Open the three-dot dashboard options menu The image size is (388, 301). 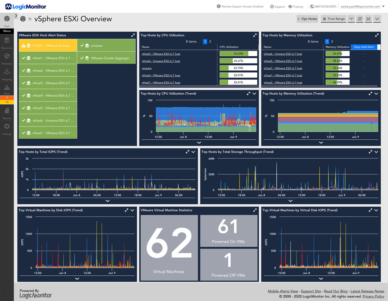(x=351, y=19)
